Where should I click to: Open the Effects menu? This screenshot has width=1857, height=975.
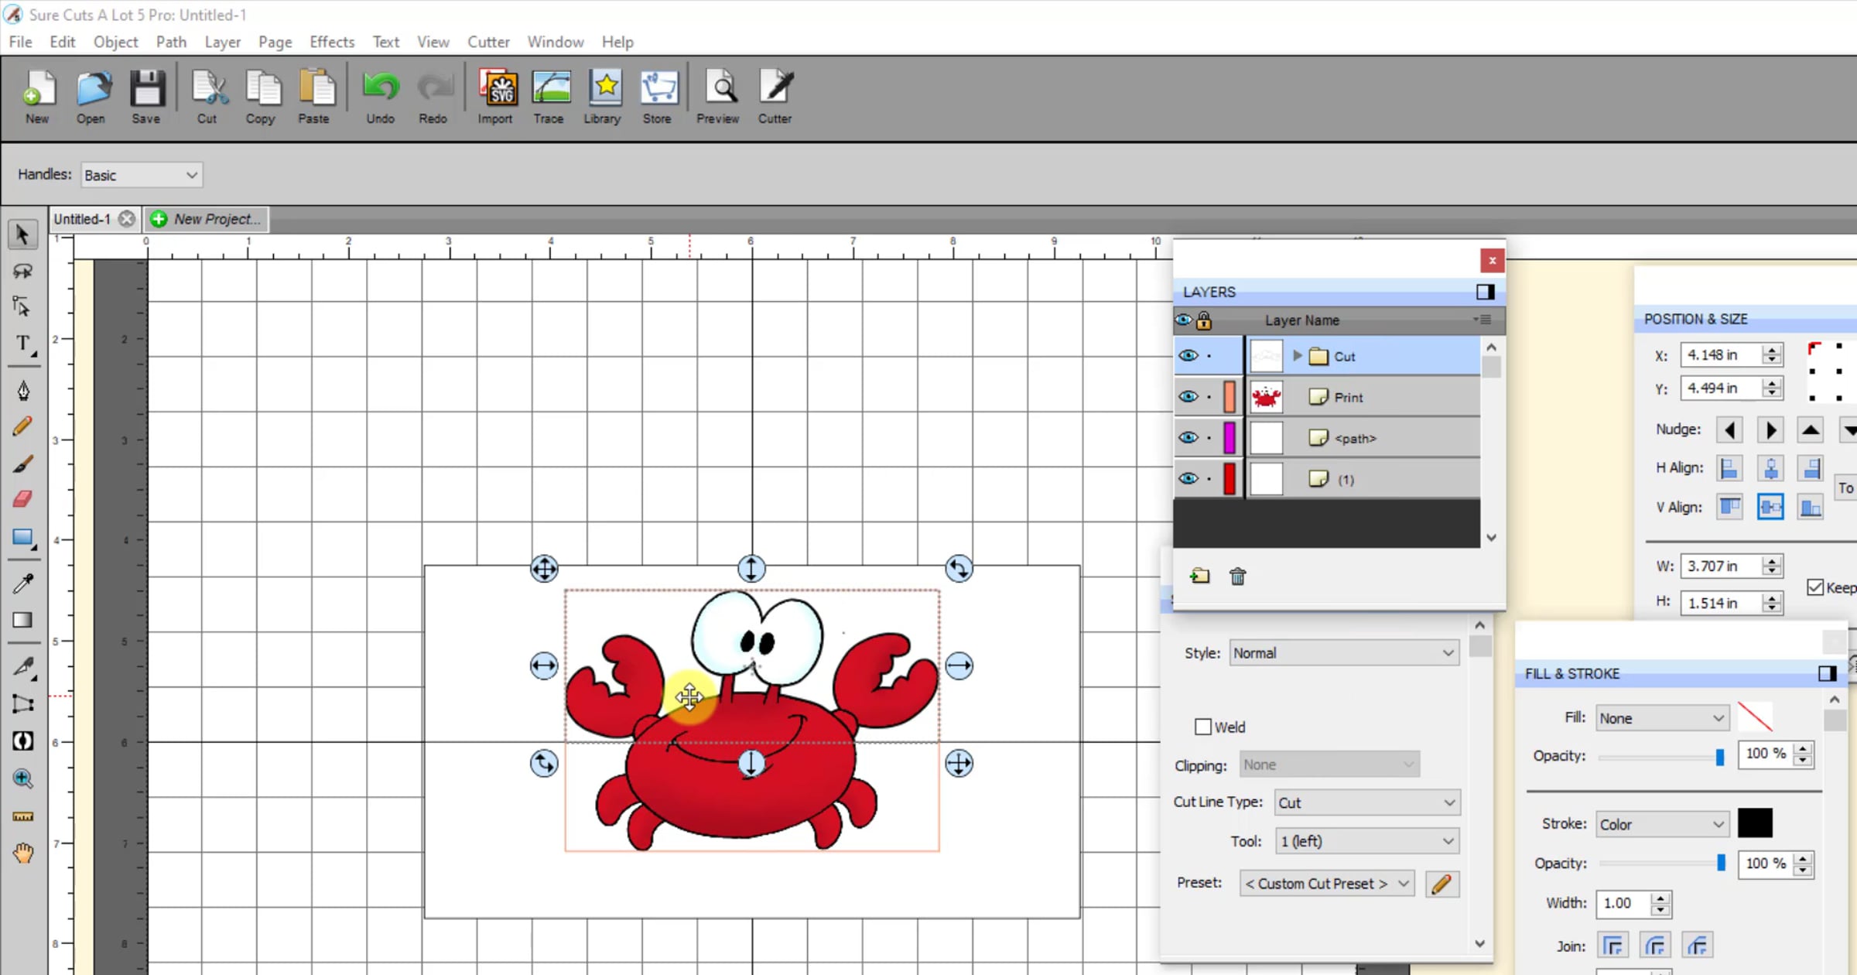332,42
